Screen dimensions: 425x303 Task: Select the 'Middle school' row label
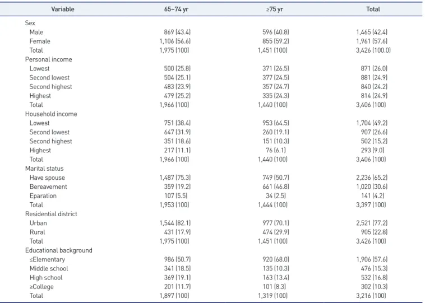pos(49,269)
